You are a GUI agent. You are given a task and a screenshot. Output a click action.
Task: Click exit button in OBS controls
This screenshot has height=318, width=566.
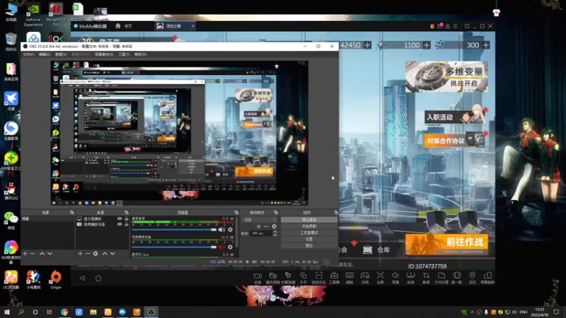coord(309,245)
